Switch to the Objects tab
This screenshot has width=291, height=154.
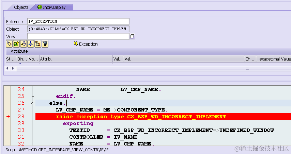click(21, 7)
